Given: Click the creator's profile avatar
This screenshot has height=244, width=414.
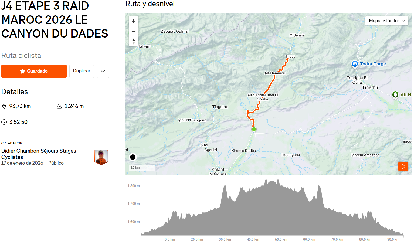Looking at the screenshot, I should (x=101, y=157).
